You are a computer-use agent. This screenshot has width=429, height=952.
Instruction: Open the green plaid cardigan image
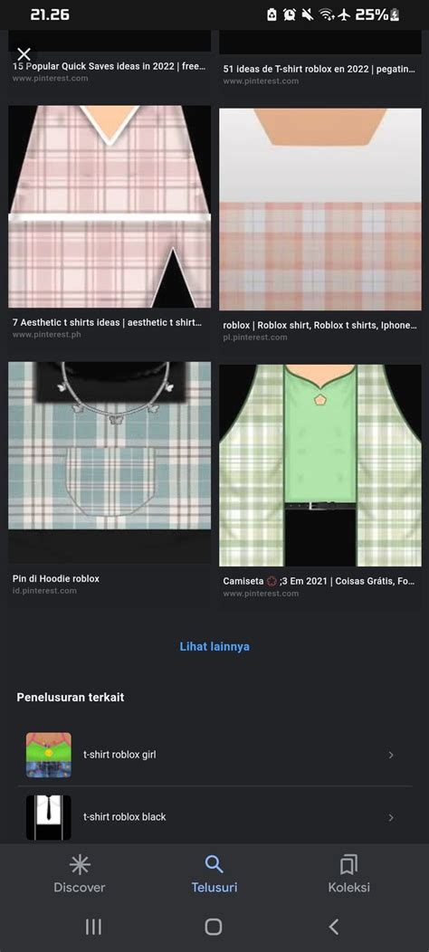(x=320, y=465)
